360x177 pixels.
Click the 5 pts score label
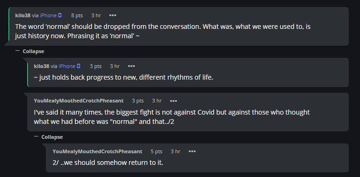[x=157, y=152]
